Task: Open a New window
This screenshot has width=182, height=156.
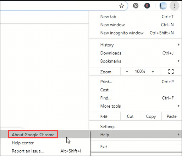Action: (136, 25)
